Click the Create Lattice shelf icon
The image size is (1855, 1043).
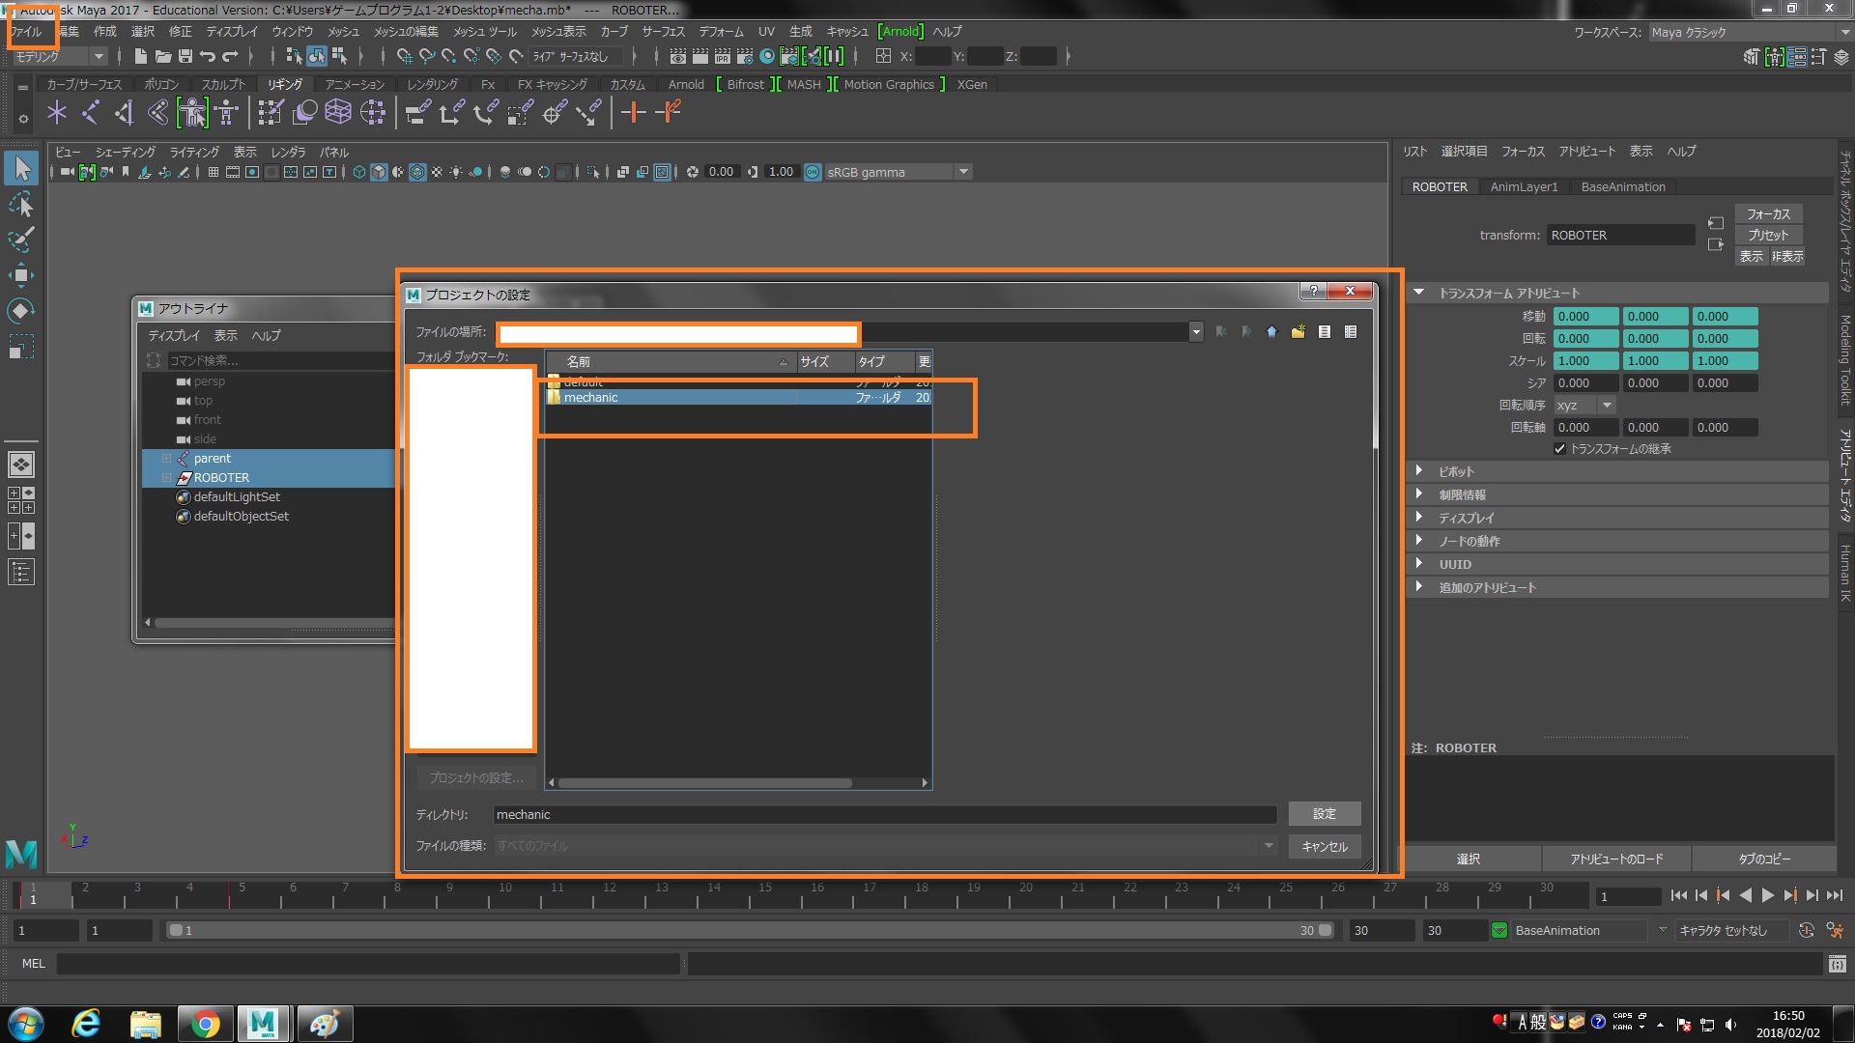click(x=338, y=113)
